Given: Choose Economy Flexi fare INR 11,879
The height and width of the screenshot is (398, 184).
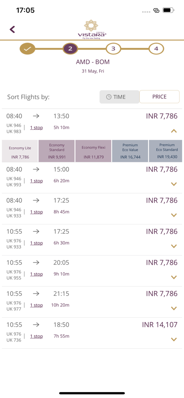Looking at the screenshot, I should coord(93,151).
